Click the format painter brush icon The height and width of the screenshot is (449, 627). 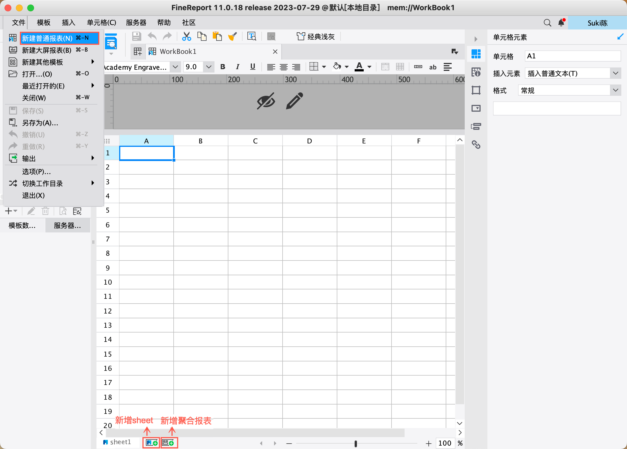[x=232, y=37]
